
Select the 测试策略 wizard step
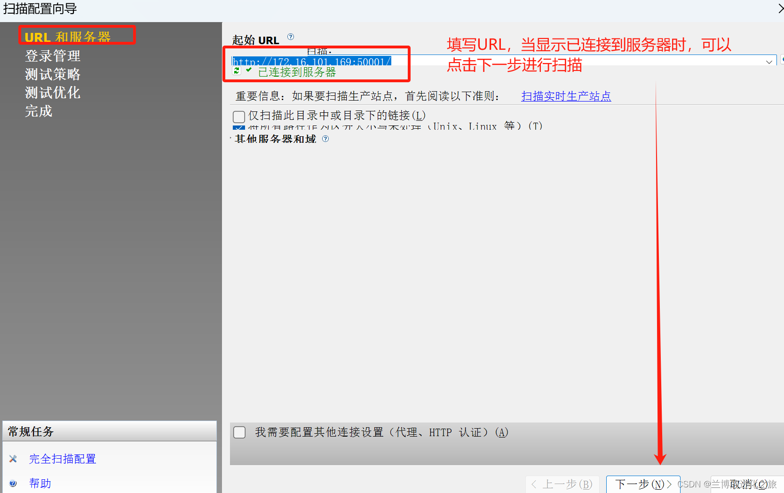(x=52, y=74)
